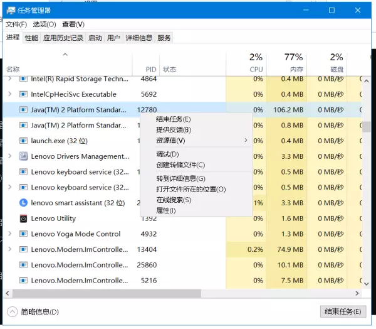Open the 资源值(V) submenu arrow

tap(246, 140)
